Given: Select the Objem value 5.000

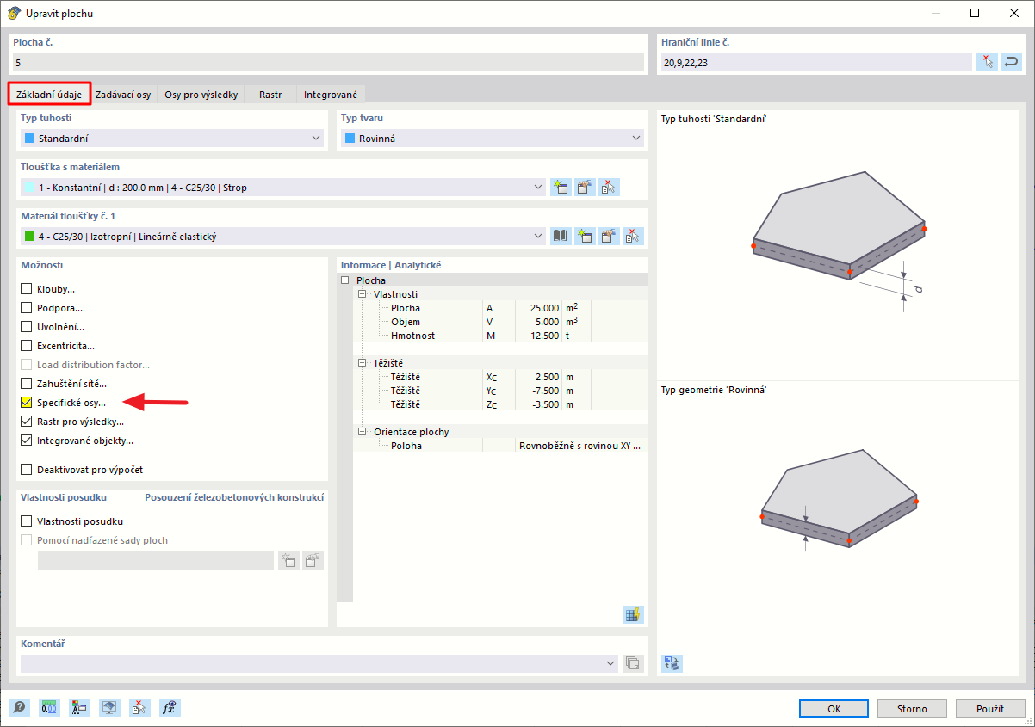Looking at the screenshot, I should [x=546, y=322].
